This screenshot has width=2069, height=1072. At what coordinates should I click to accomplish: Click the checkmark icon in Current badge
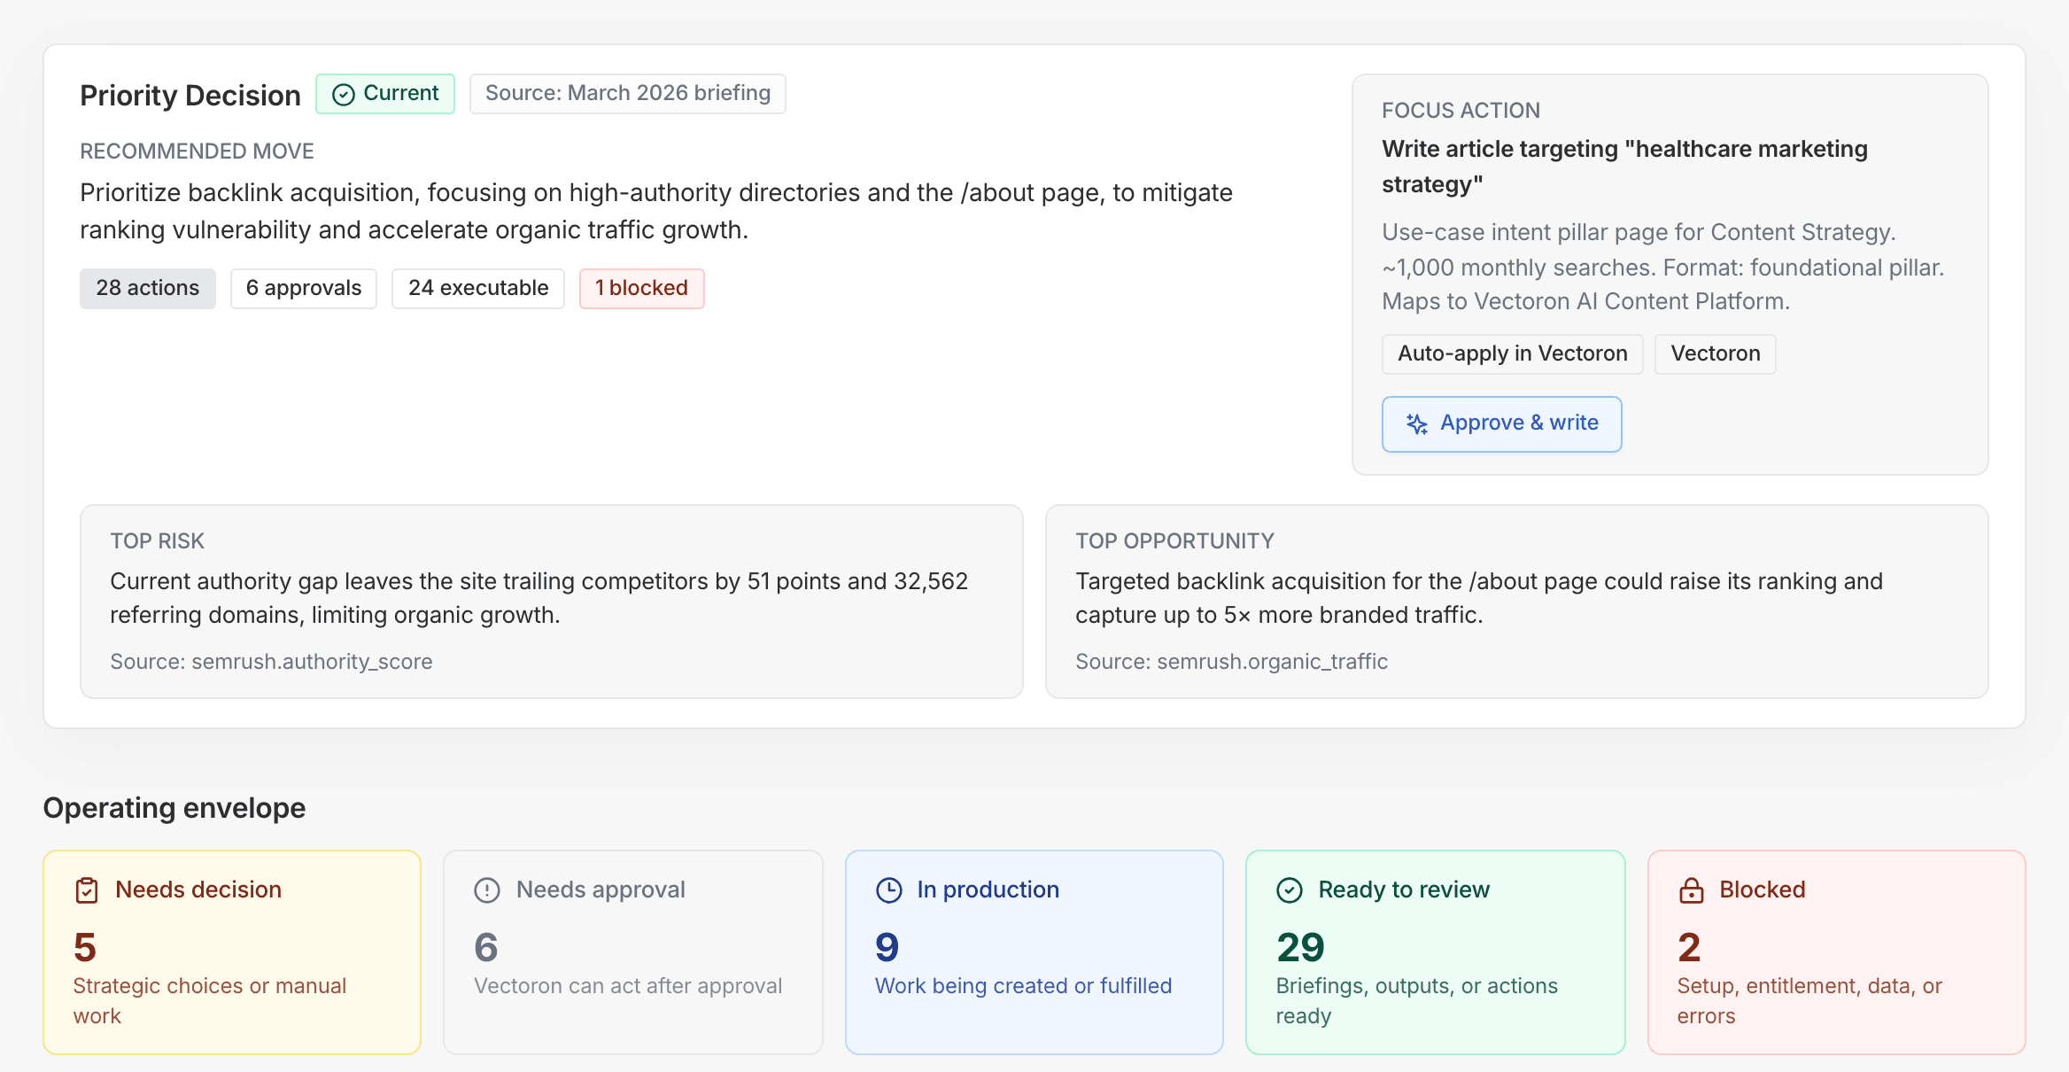(x=343, y=94)
